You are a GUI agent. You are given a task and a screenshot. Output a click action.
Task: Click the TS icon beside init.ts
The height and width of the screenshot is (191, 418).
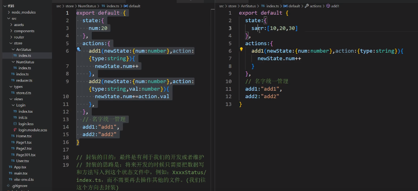click(15, 117)
